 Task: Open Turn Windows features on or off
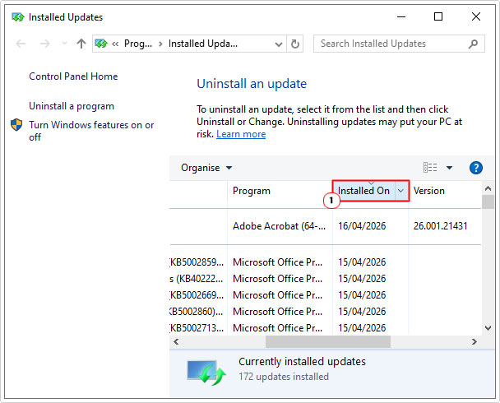pos(91,131)
